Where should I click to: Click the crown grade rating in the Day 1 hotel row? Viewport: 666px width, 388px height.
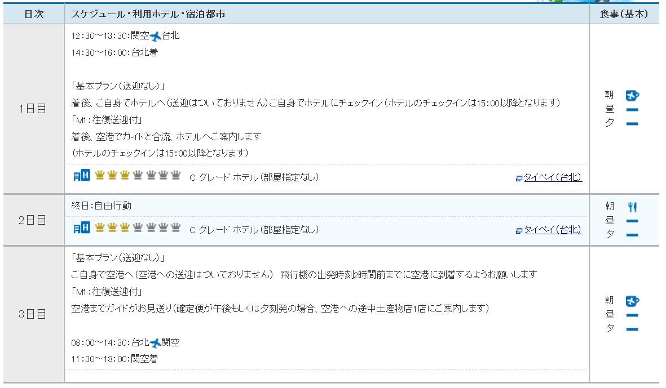pyautogui.click(x=138, y=176)
